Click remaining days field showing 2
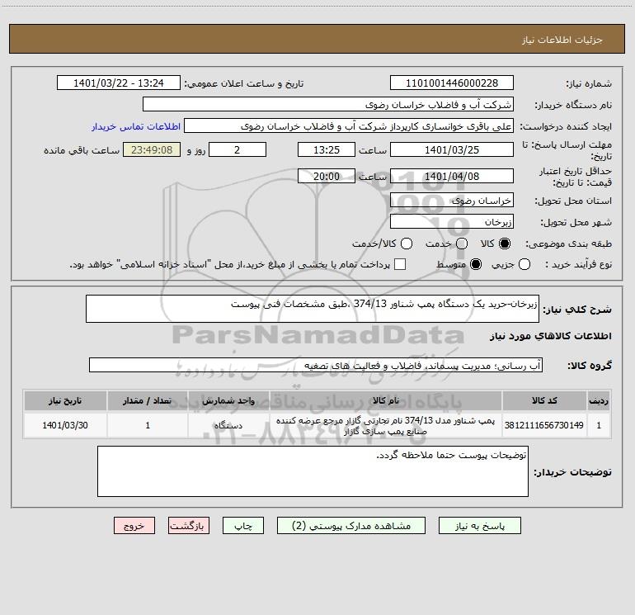The width and height of the screenshot is (635, 615). pyautogui.click(x=238, y=149)
